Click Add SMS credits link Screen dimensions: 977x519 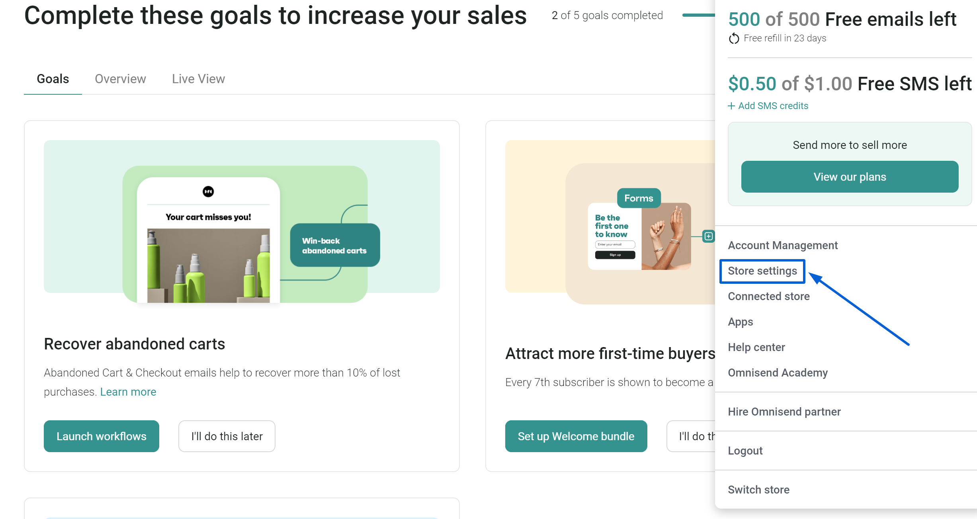pyautogui.click(x=773, y=106)
